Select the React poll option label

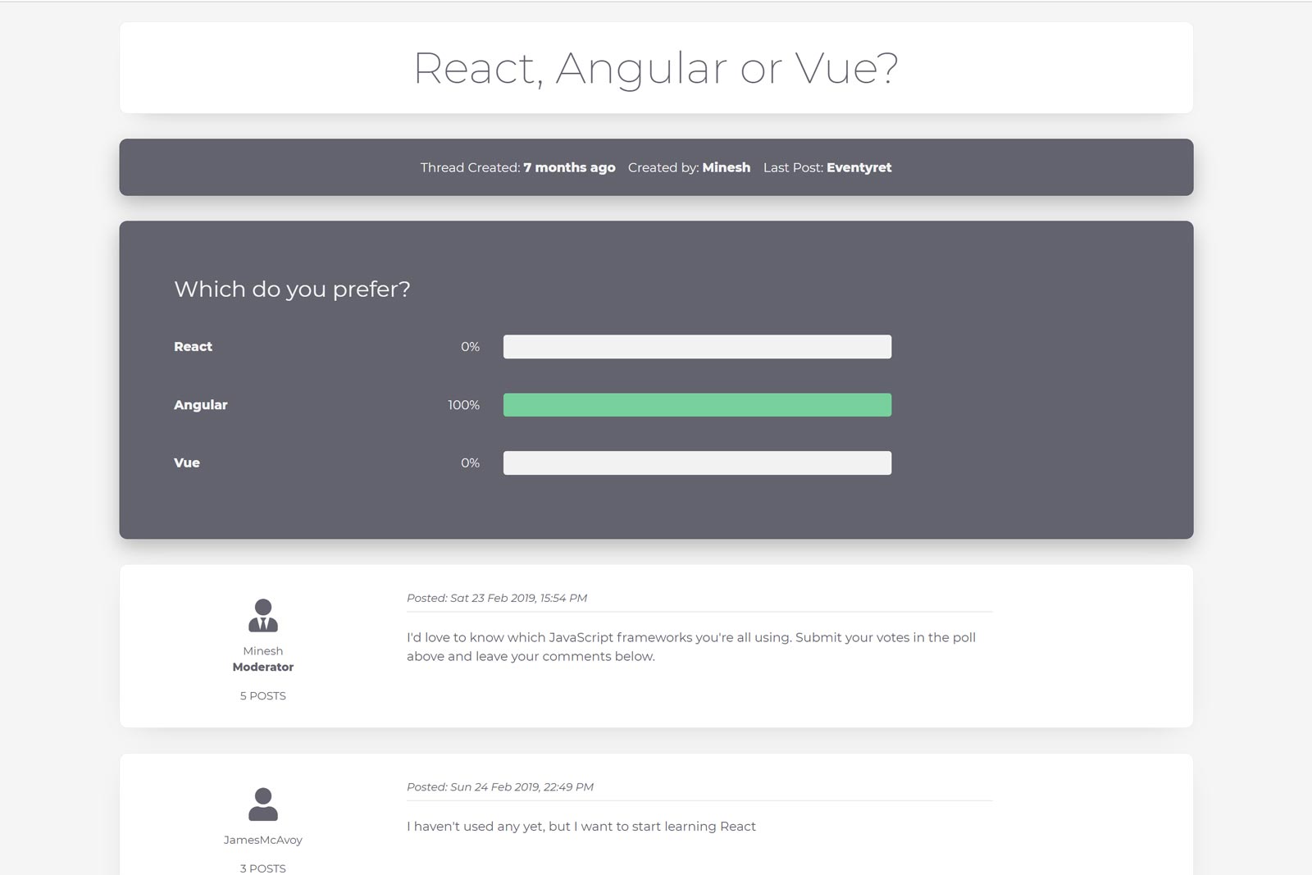(x=193, y=347)
